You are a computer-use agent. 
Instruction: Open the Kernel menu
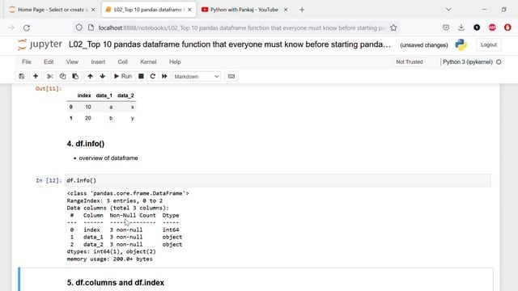[x=148, y=62]
